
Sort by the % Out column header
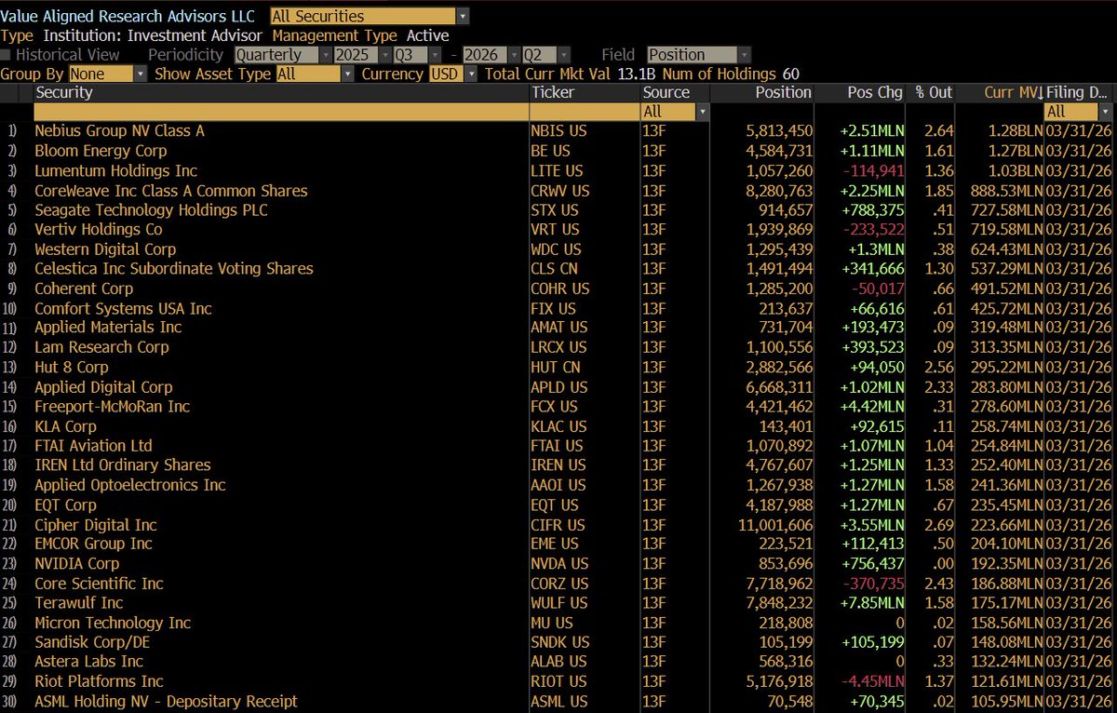(x=932, y=92)
